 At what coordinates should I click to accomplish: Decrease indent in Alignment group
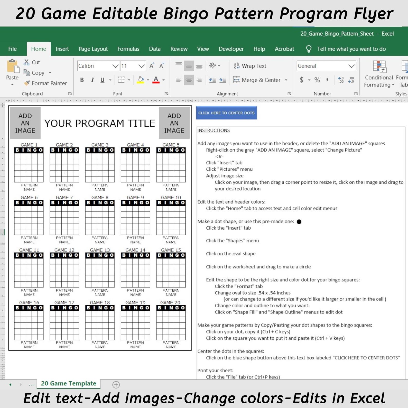[x=212, y=80]
